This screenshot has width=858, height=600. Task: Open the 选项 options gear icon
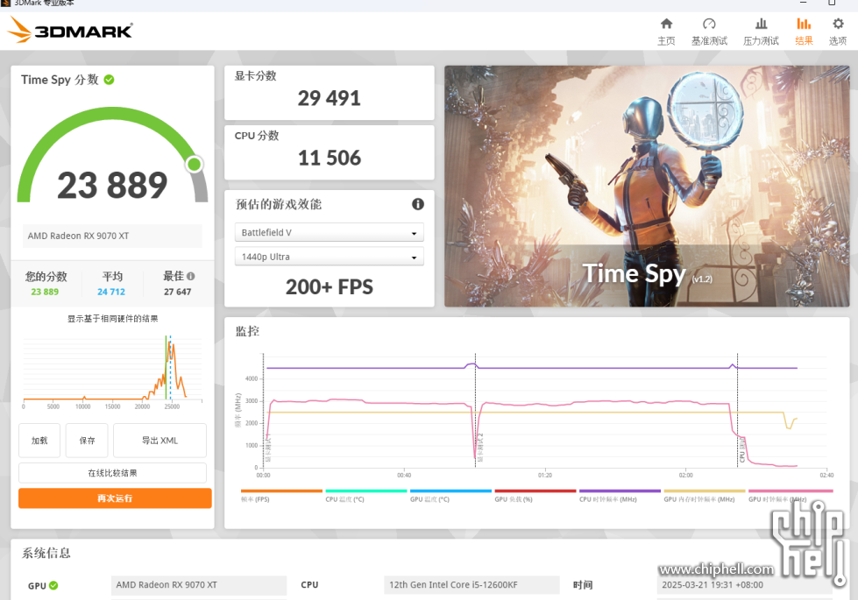coord(838,24)
